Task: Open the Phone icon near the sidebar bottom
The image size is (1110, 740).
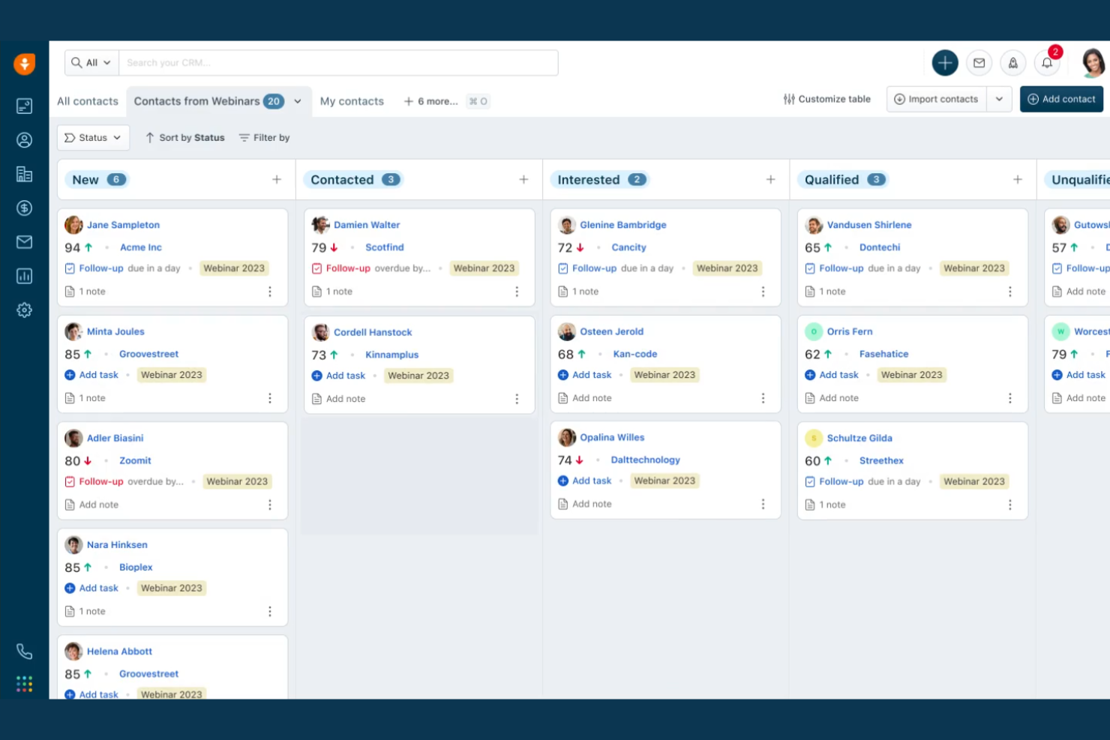Action: click(x=25, y=652)
